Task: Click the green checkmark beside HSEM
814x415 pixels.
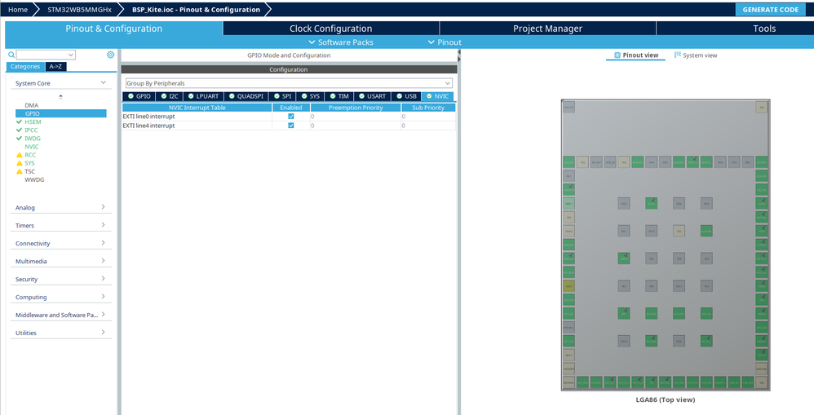Action: [x=20, y=122]
